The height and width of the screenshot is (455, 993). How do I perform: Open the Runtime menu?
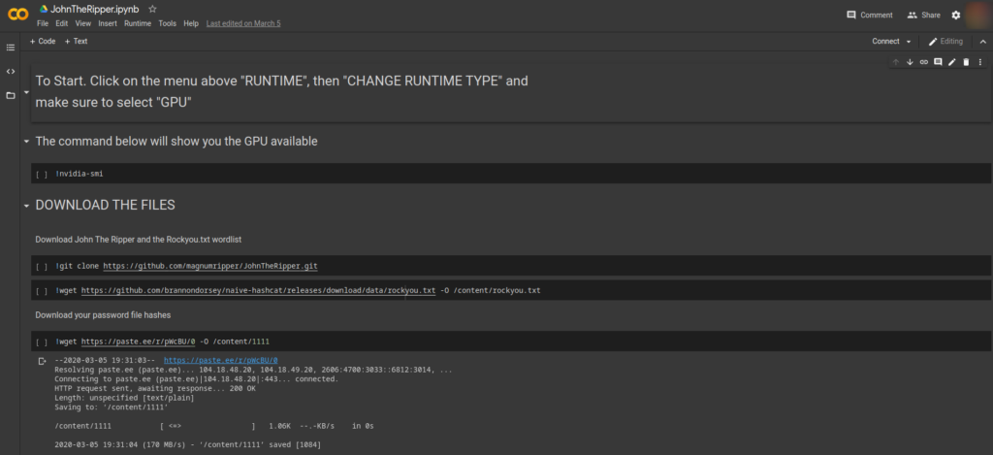(x=138, y=23)
